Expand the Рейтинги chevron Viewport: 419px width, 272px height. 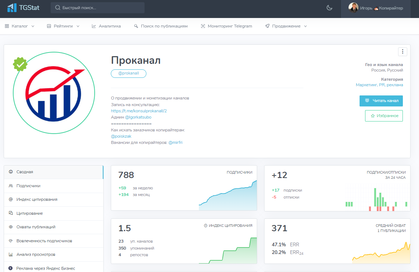(x=78, y=26)
